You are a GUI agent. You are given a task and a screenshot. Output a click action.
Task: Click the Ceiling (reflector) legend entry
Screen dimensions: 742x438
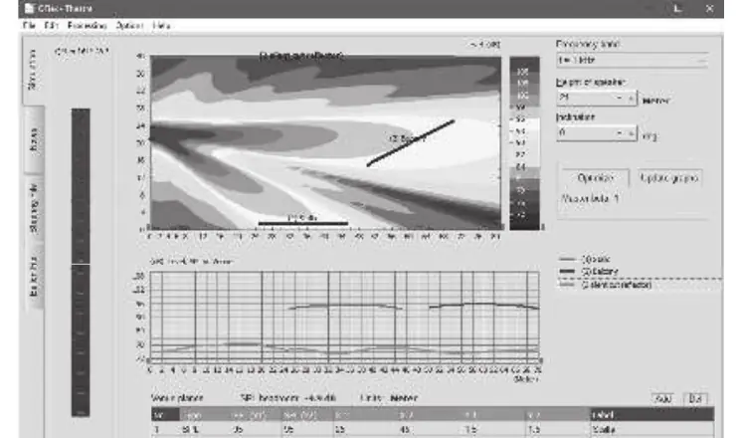606,285
